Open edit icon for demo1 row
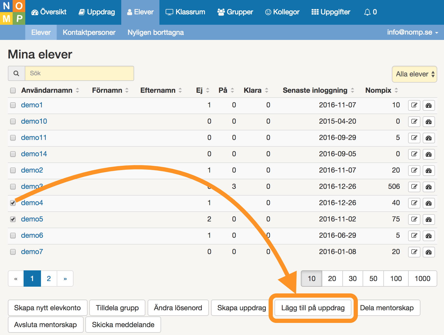Viewport: 444px width, 335px height. pyautogui.click(x=414, y=105)
